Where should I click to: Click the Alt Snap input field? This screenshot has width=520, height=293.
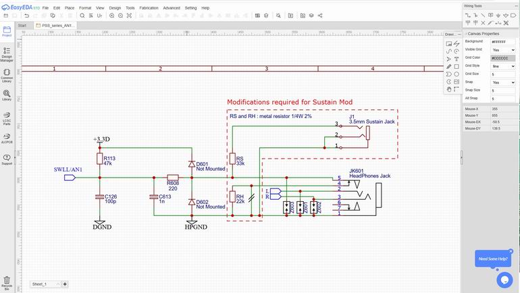[503, 99]
